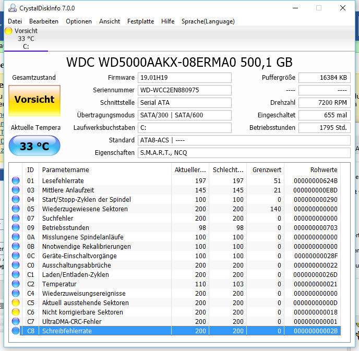Click the Standard field ATA8-ACS
This screenshot has height=351, width=359.
click(244, 140)
